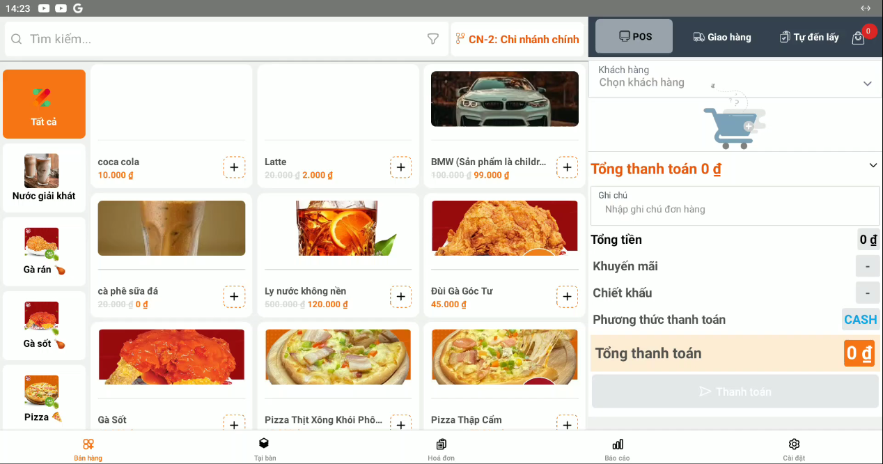Add cà phê sữa đá to order
This screenshot has height=464, width=883.
tap(234, 297)
